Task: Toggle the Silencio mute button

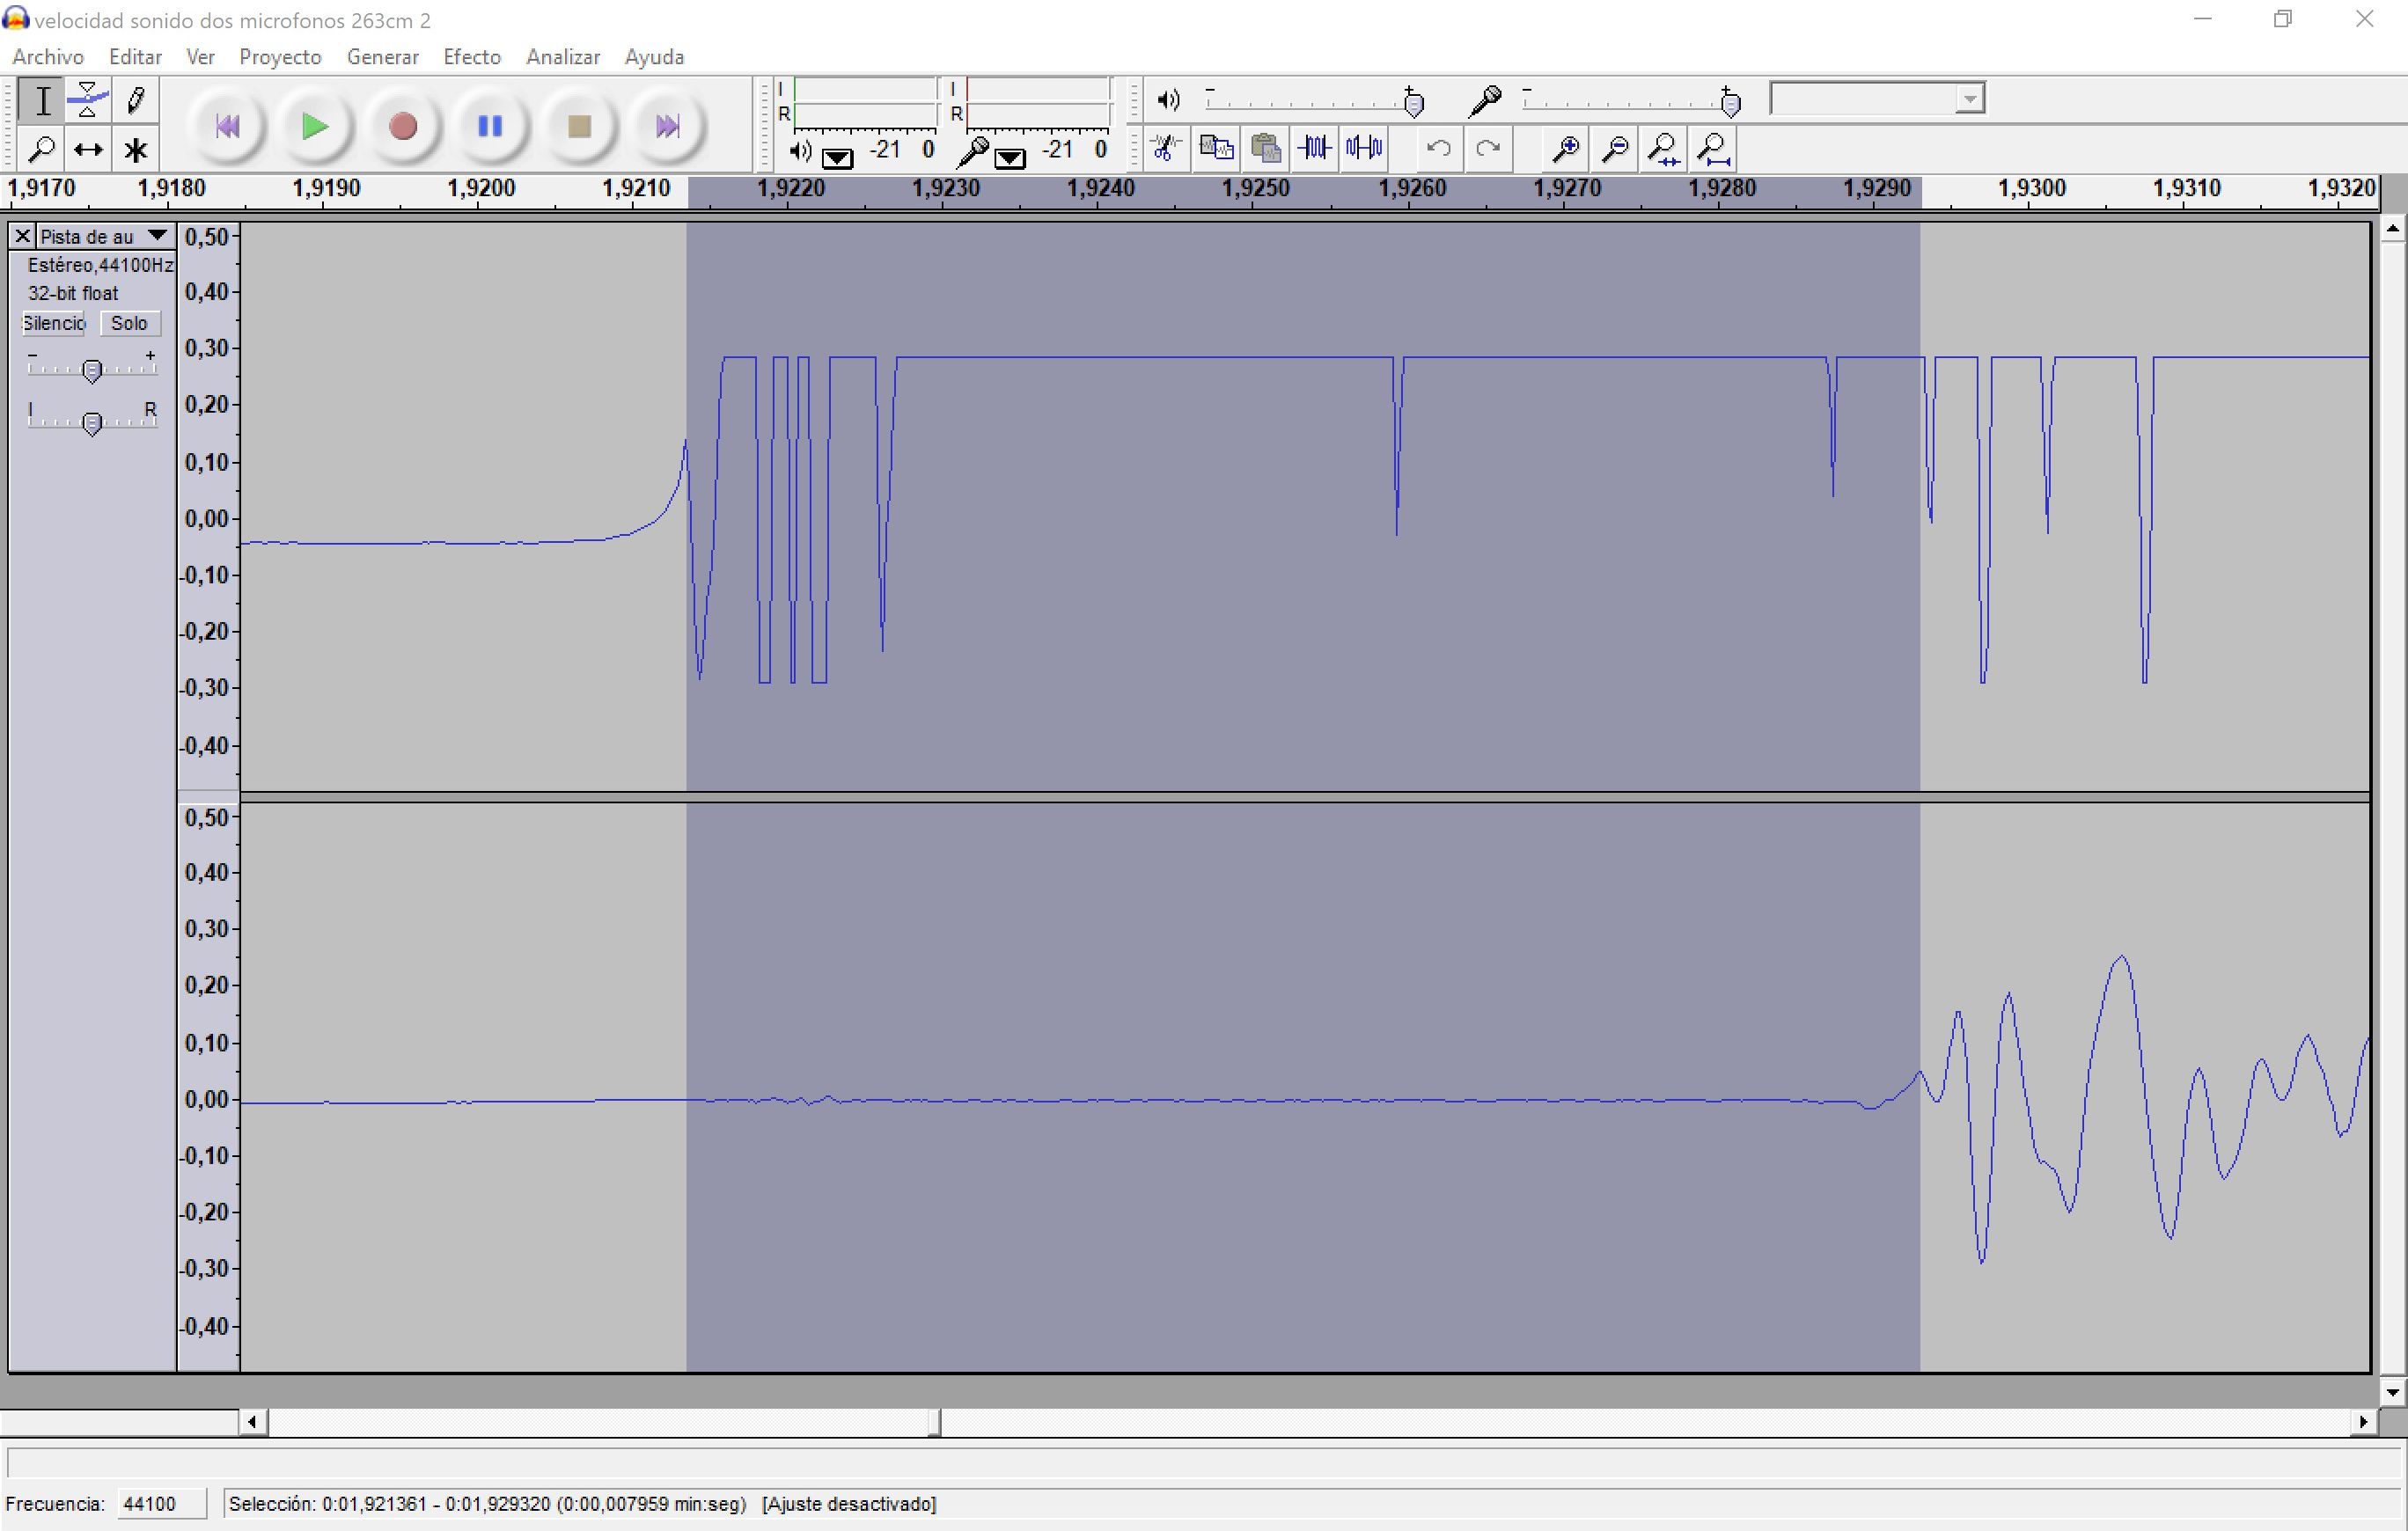Action: [x=54, y=323]
